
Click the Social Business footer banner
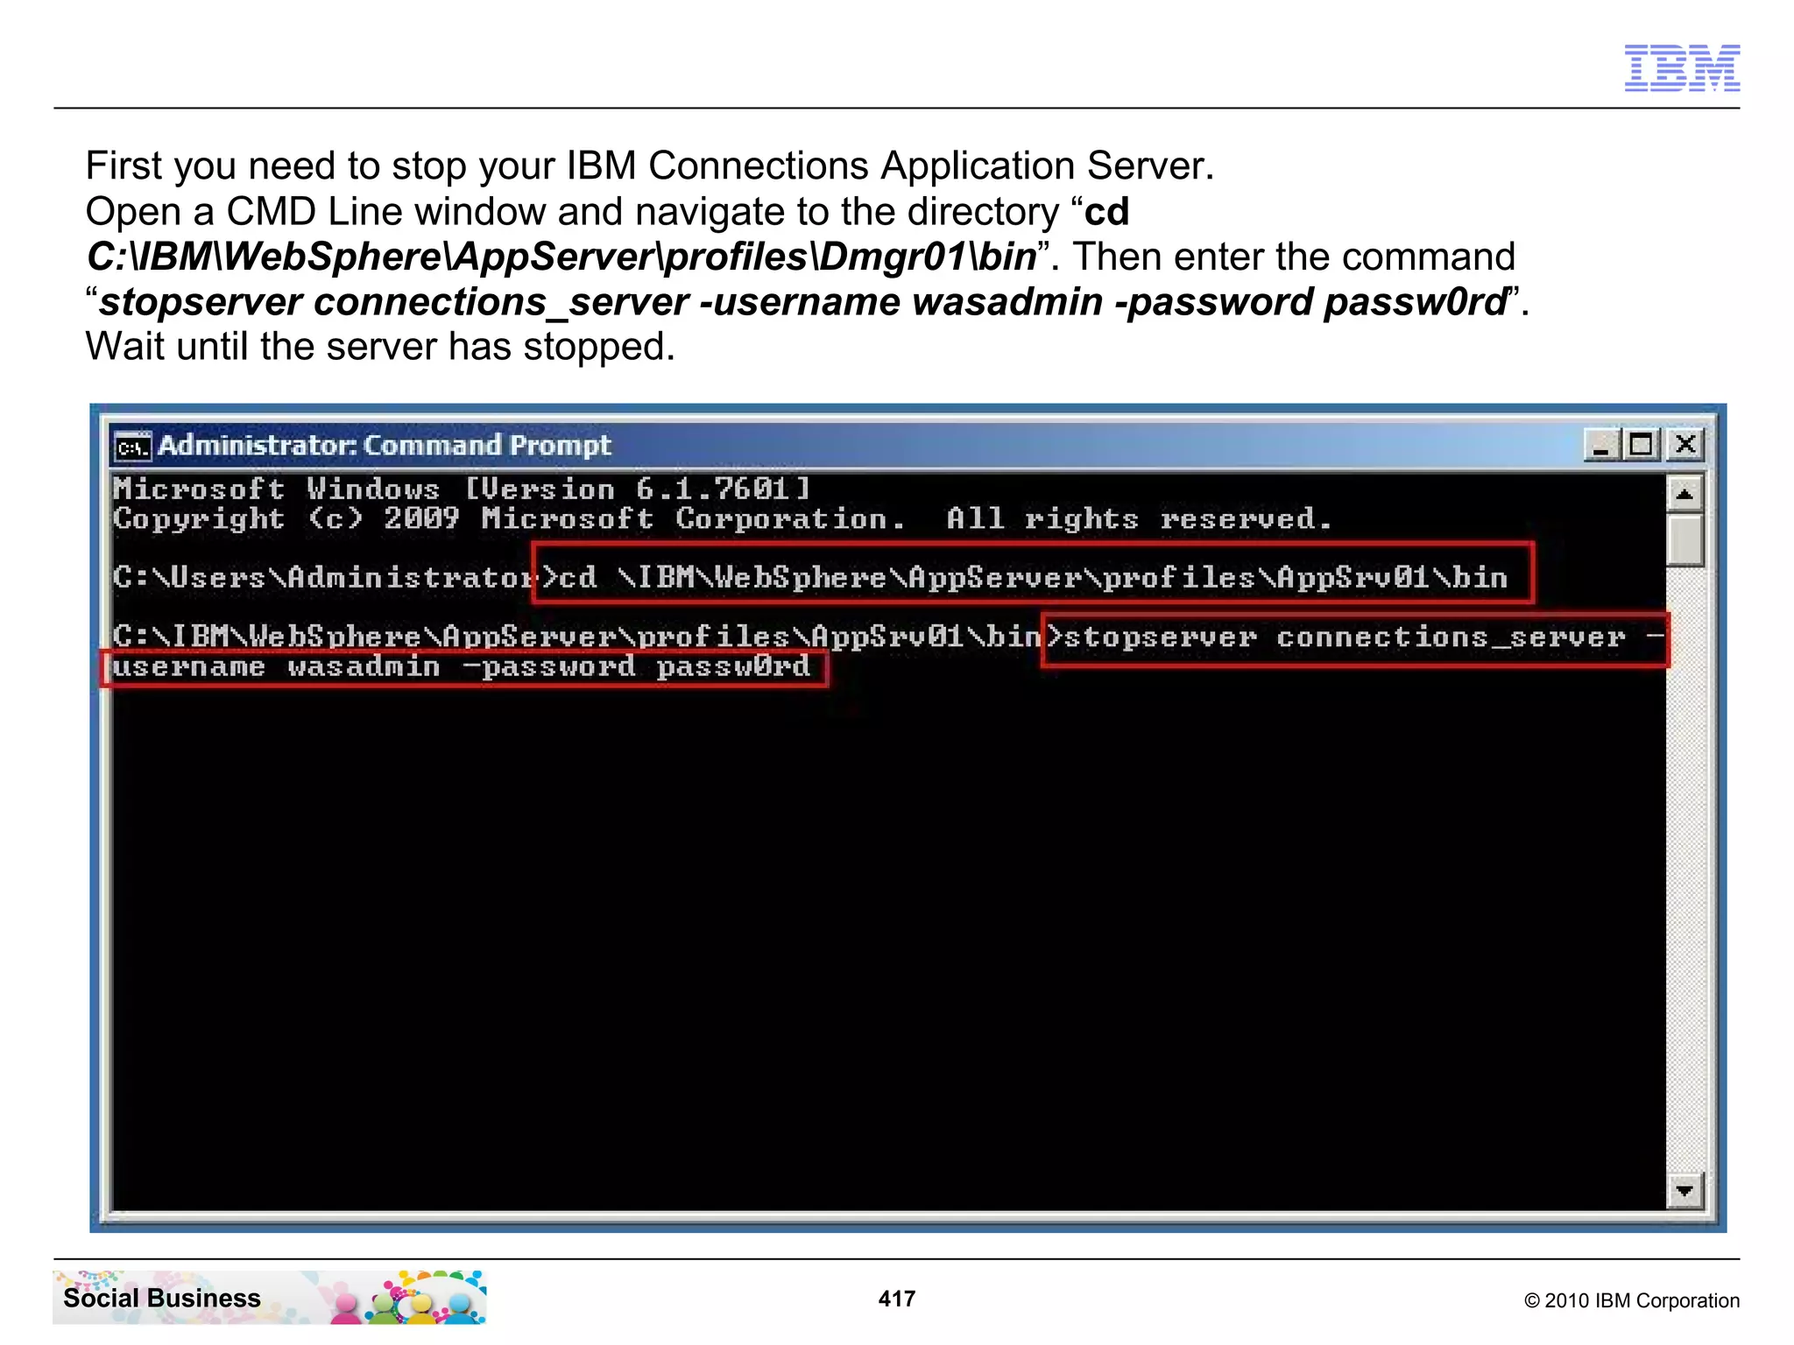point(270,1297)
